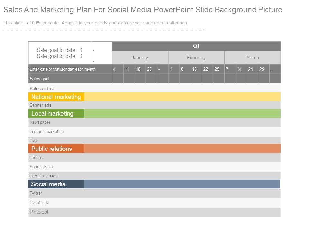309x232 pixels.
Task: Select the Q1 header cell
Action: point(196,46)
